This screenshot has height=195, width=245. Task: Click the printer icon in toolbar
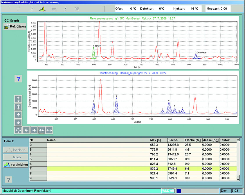pos(54,9)
